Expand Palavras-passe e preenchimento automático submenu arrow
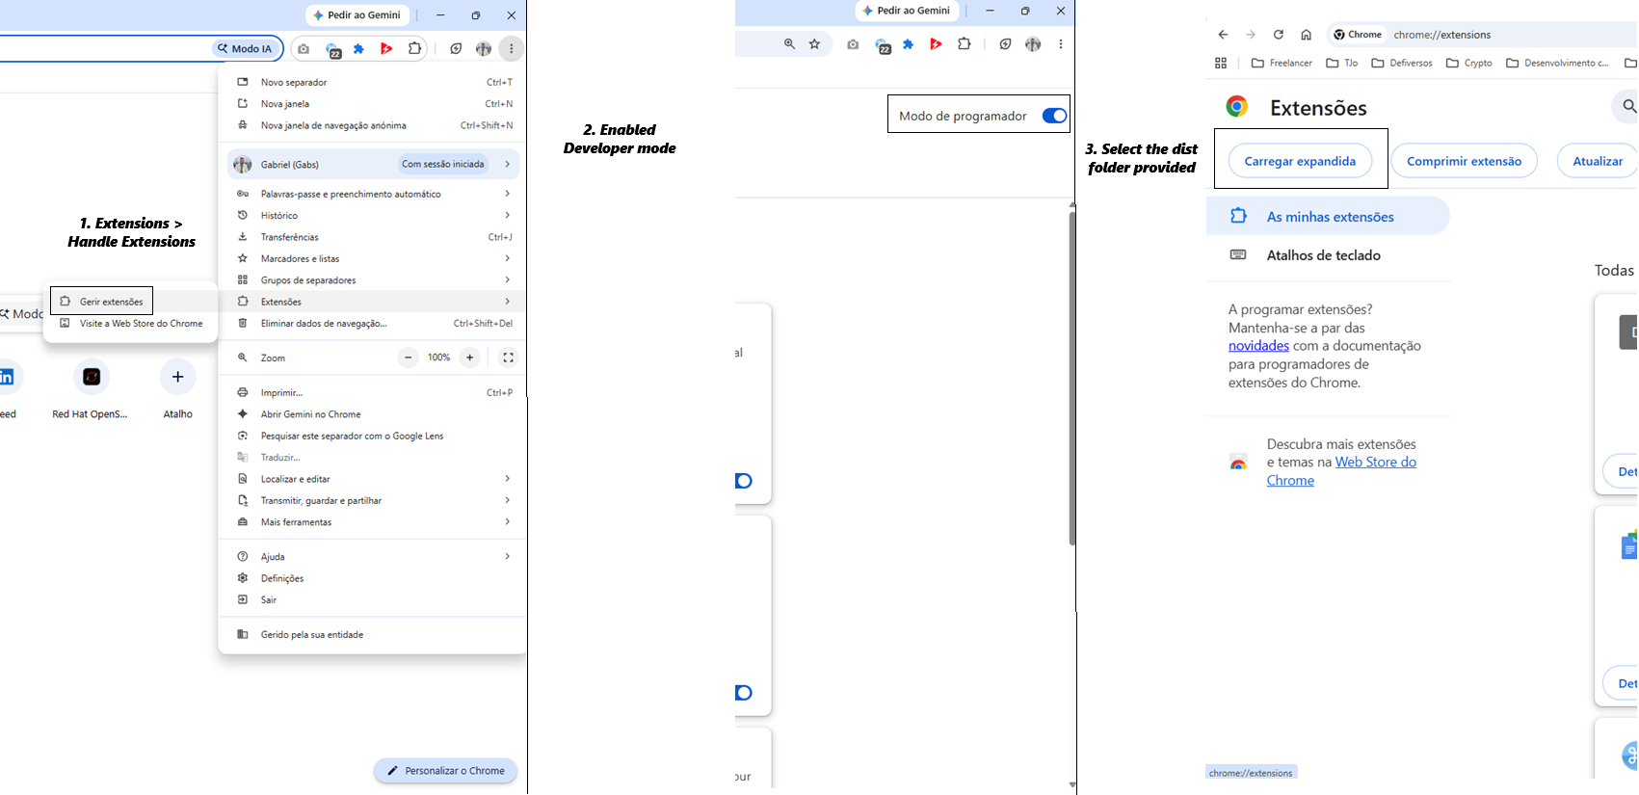1639x795 pixels. (508, 194)
